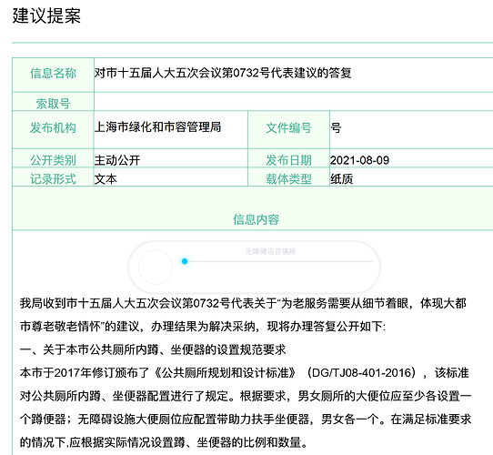Click the 上海市绿化和市容管理局 value

click(157, 127)
